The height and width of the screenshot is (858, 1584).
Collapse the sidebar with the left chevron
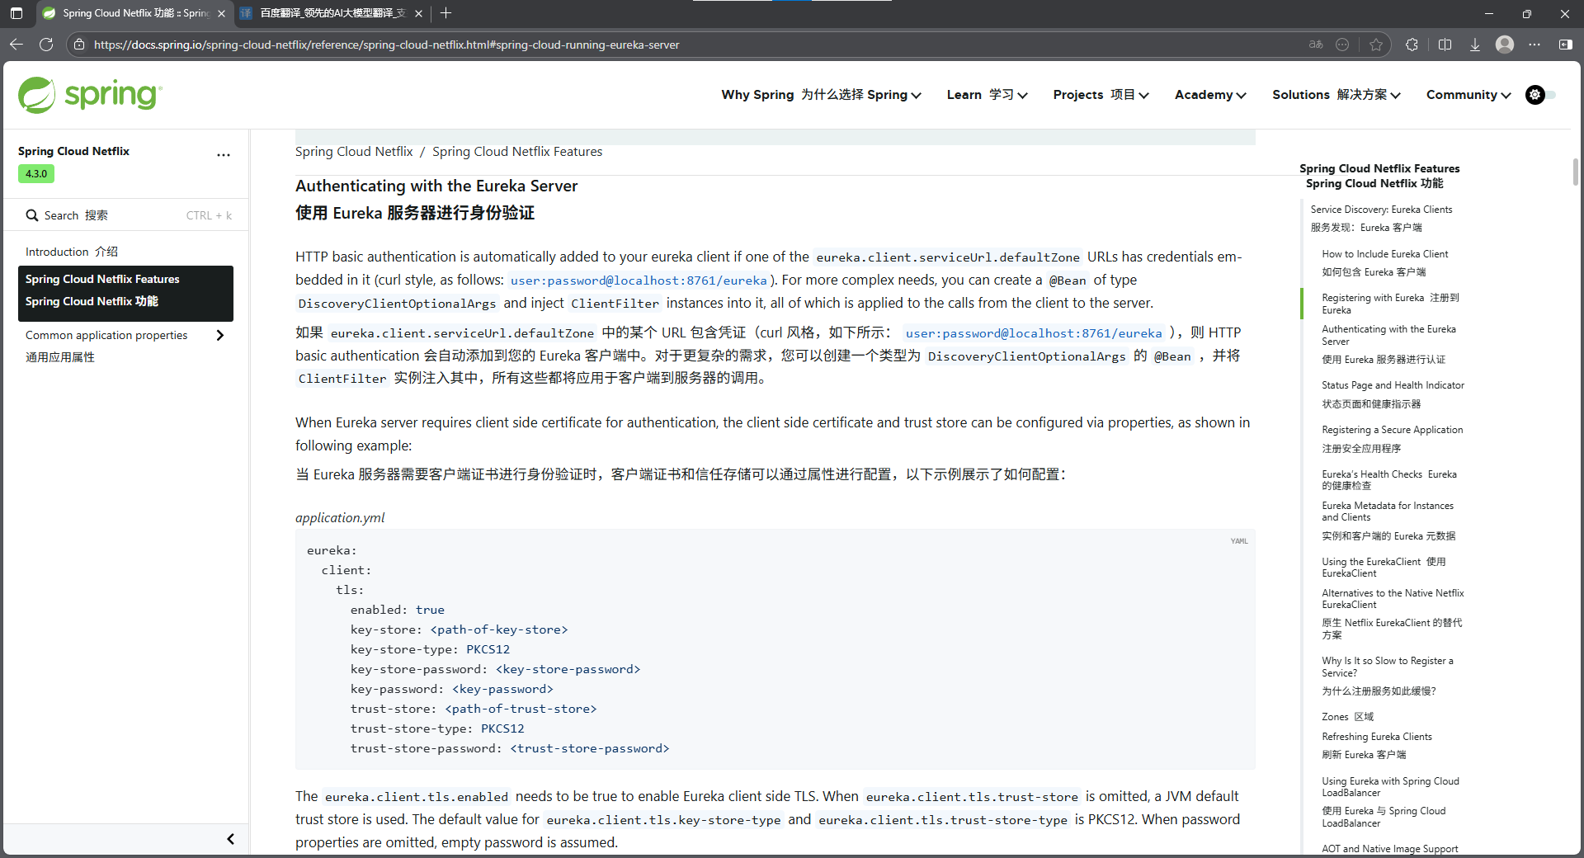pos(231,839)
